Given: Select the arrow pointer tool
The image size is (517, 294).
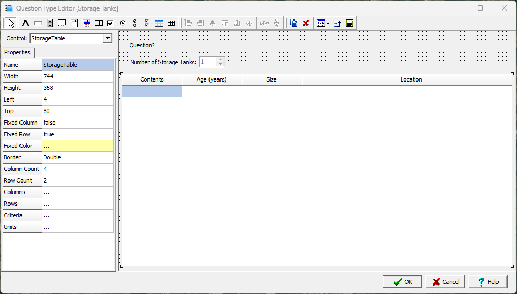Looking at the screenshot, I should [12, 23].
